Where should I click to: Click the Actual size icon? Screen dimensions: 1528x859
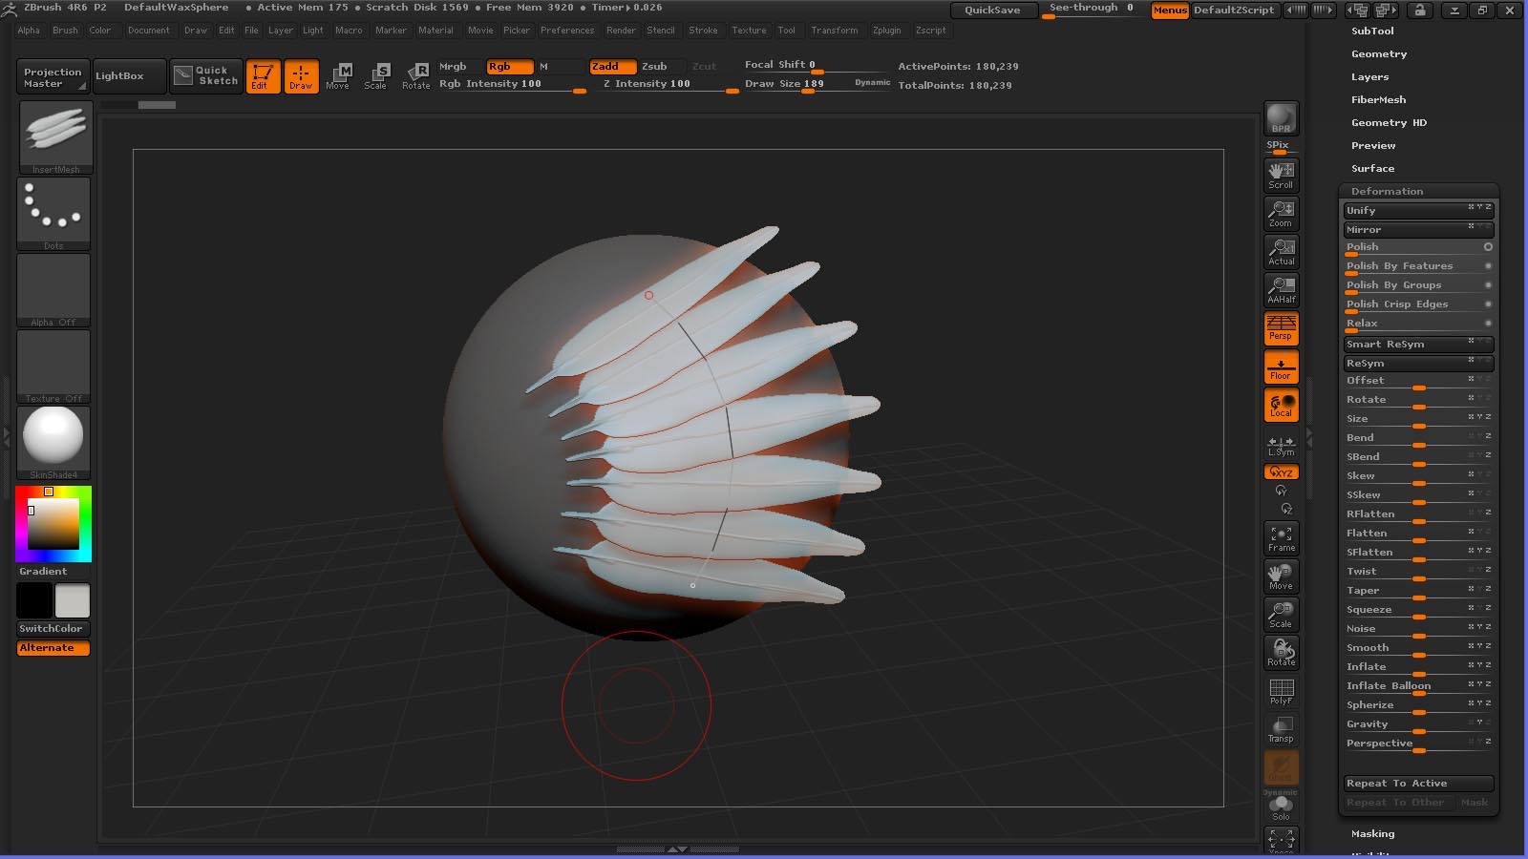click(1281, 251)
